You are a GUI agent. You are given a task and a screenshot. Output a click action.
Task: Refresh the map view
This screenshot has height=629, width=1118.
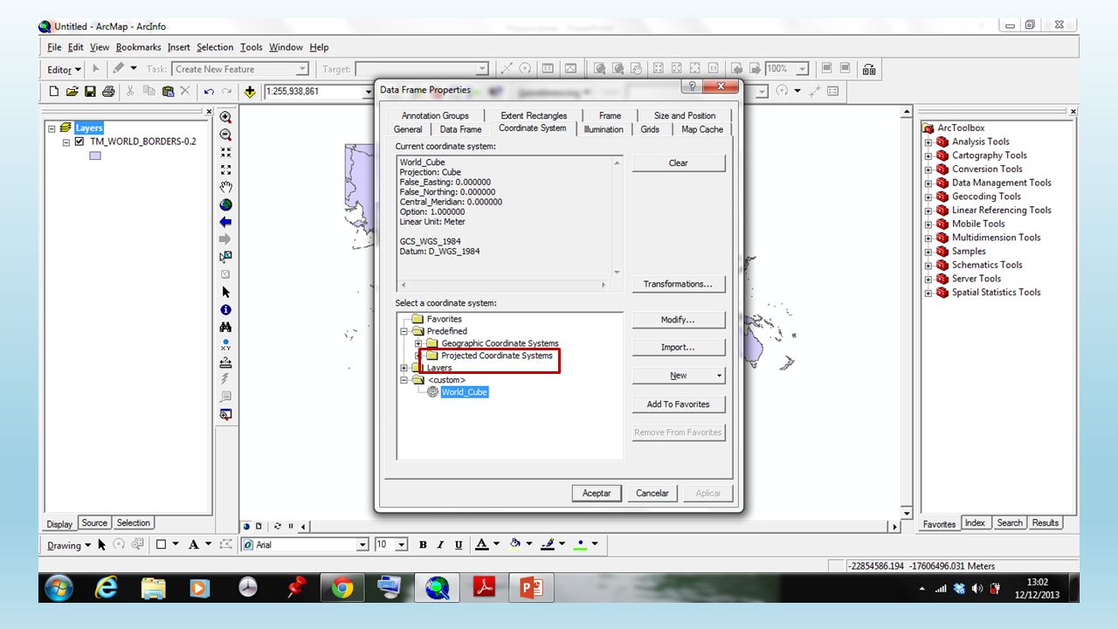point(277,527)
